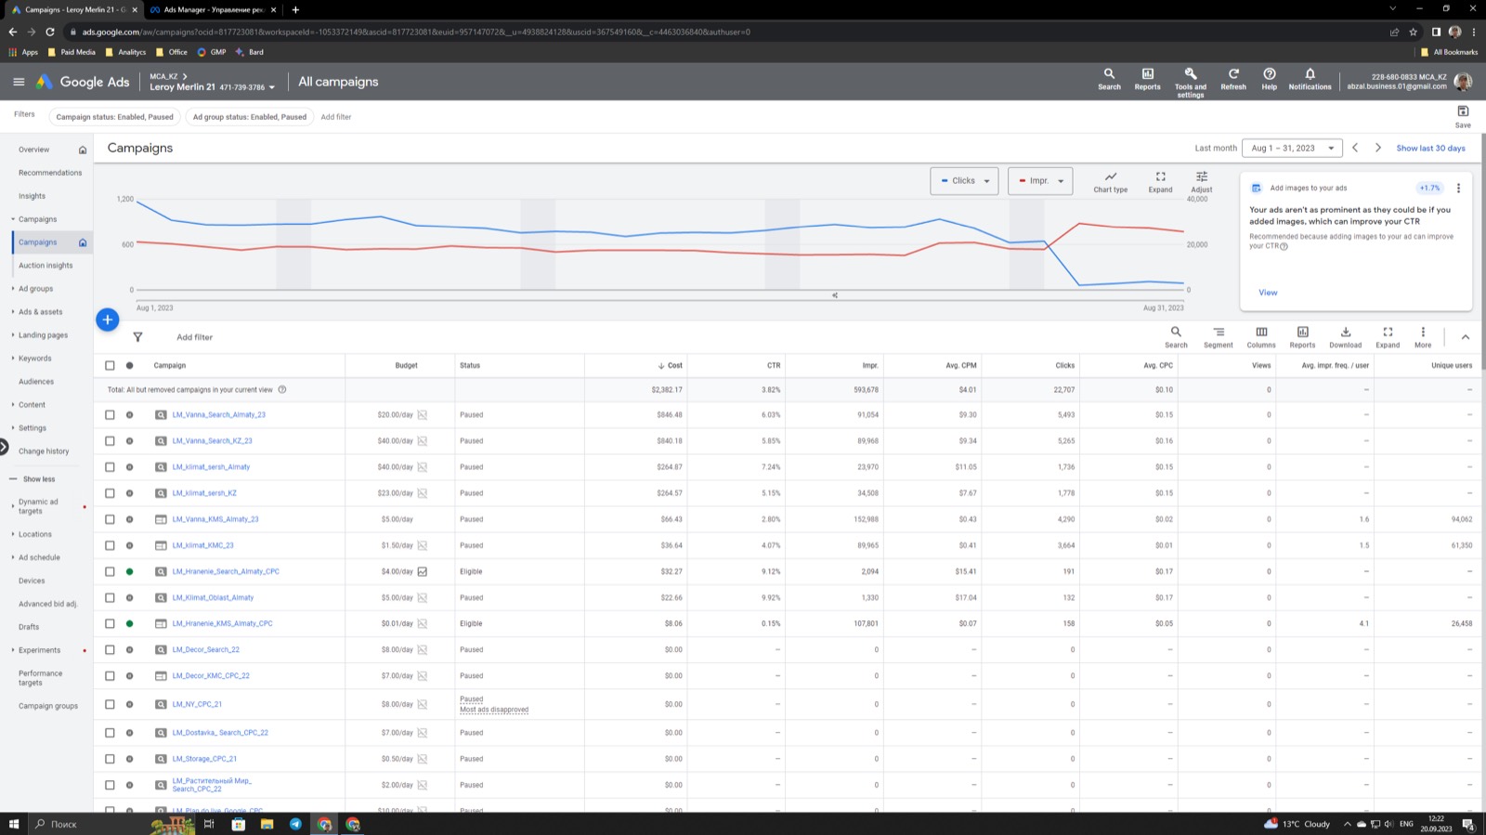Search within the campaigns table
Image resolution: width=1486 pixels, height=835 pixels.
coord(1176,336)
